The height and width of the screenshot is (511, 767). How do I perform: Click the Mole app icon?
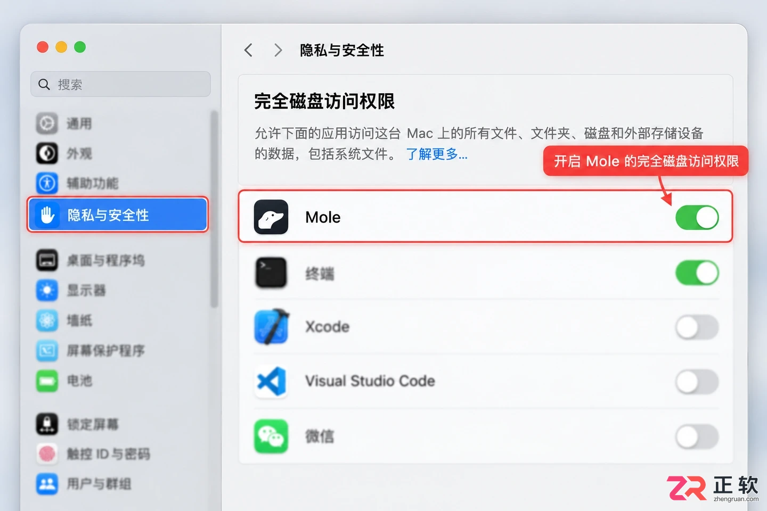(x=271, y=217)
